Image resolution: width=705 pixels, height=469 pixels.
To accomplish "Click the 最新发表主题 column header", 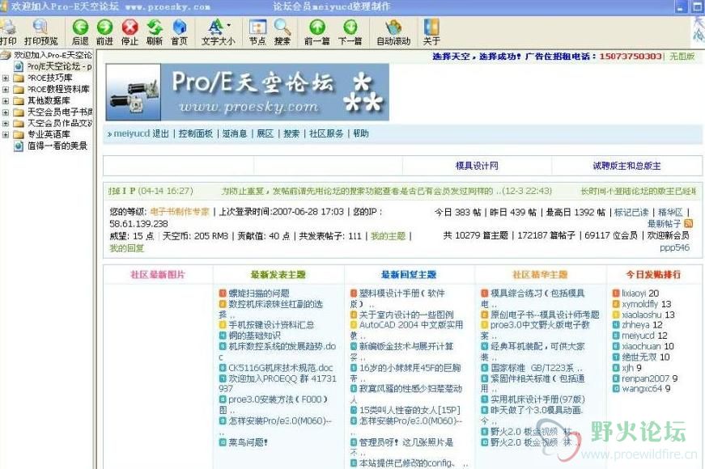I will 278,274.
